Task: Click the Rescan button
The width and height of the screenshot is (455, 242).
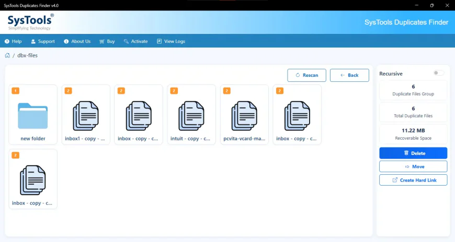Action: (x=306, y=75)
